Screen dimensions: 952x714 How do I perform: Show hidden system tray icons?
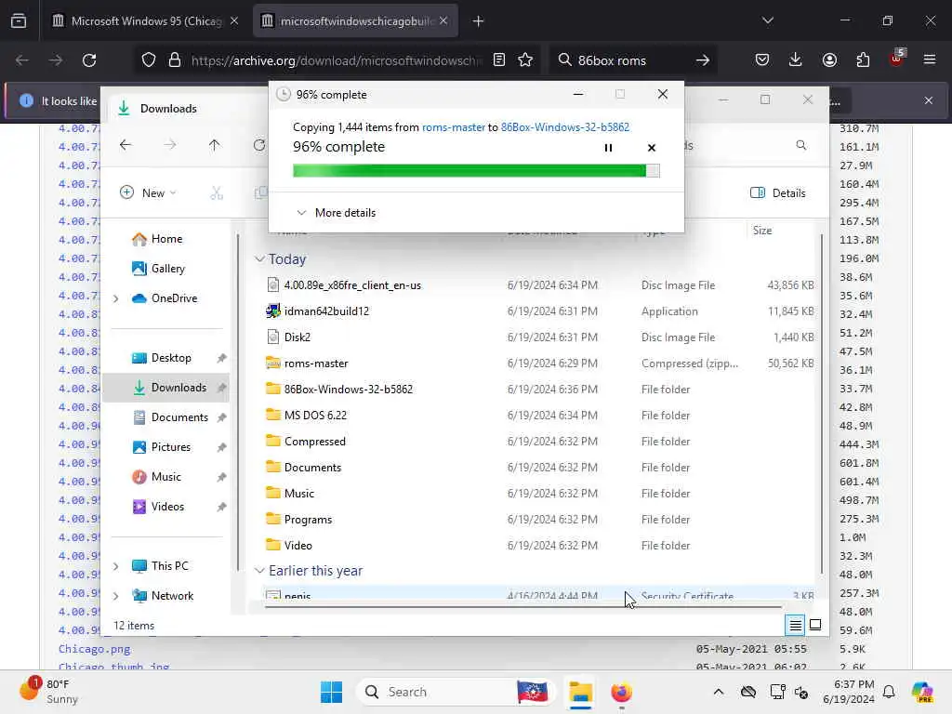[719, 692]
